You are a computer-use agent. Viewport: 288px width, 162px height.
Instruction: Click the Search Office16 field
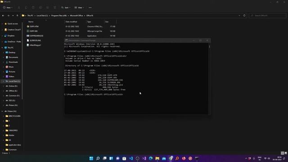pyautogui.click(x=267, y=16)
